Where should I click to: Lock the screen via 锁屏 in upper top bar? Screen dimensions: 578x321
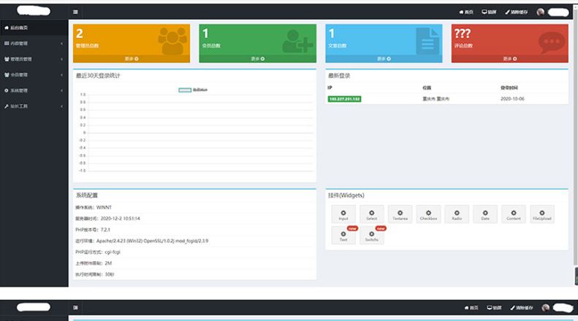489,12
